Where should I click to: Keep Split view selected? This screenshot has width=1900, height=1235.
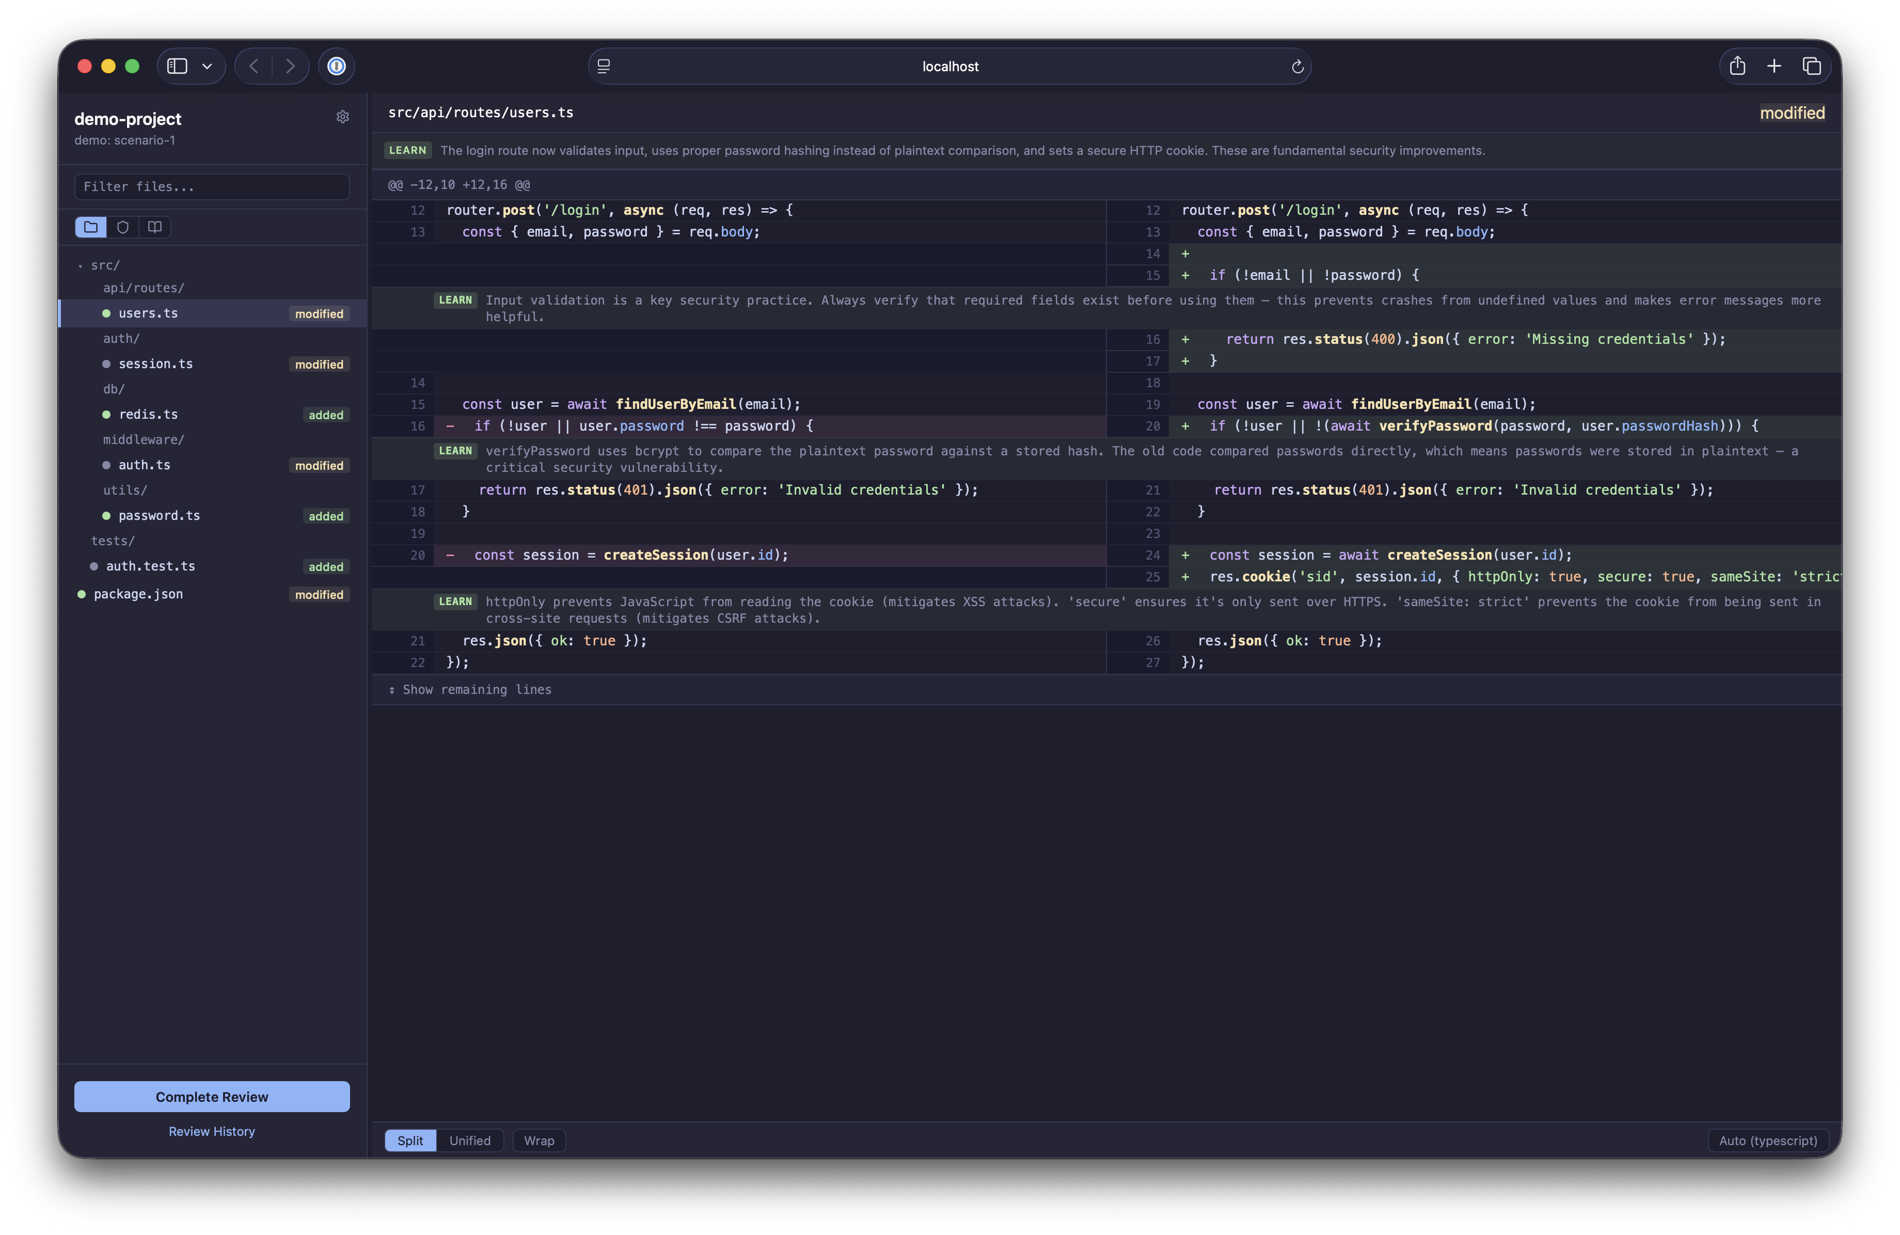[409, 1141]
